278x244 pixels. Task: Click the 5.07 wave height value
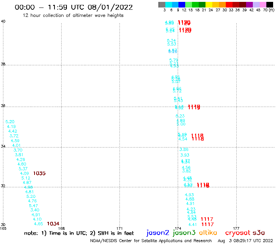point(176,81)
